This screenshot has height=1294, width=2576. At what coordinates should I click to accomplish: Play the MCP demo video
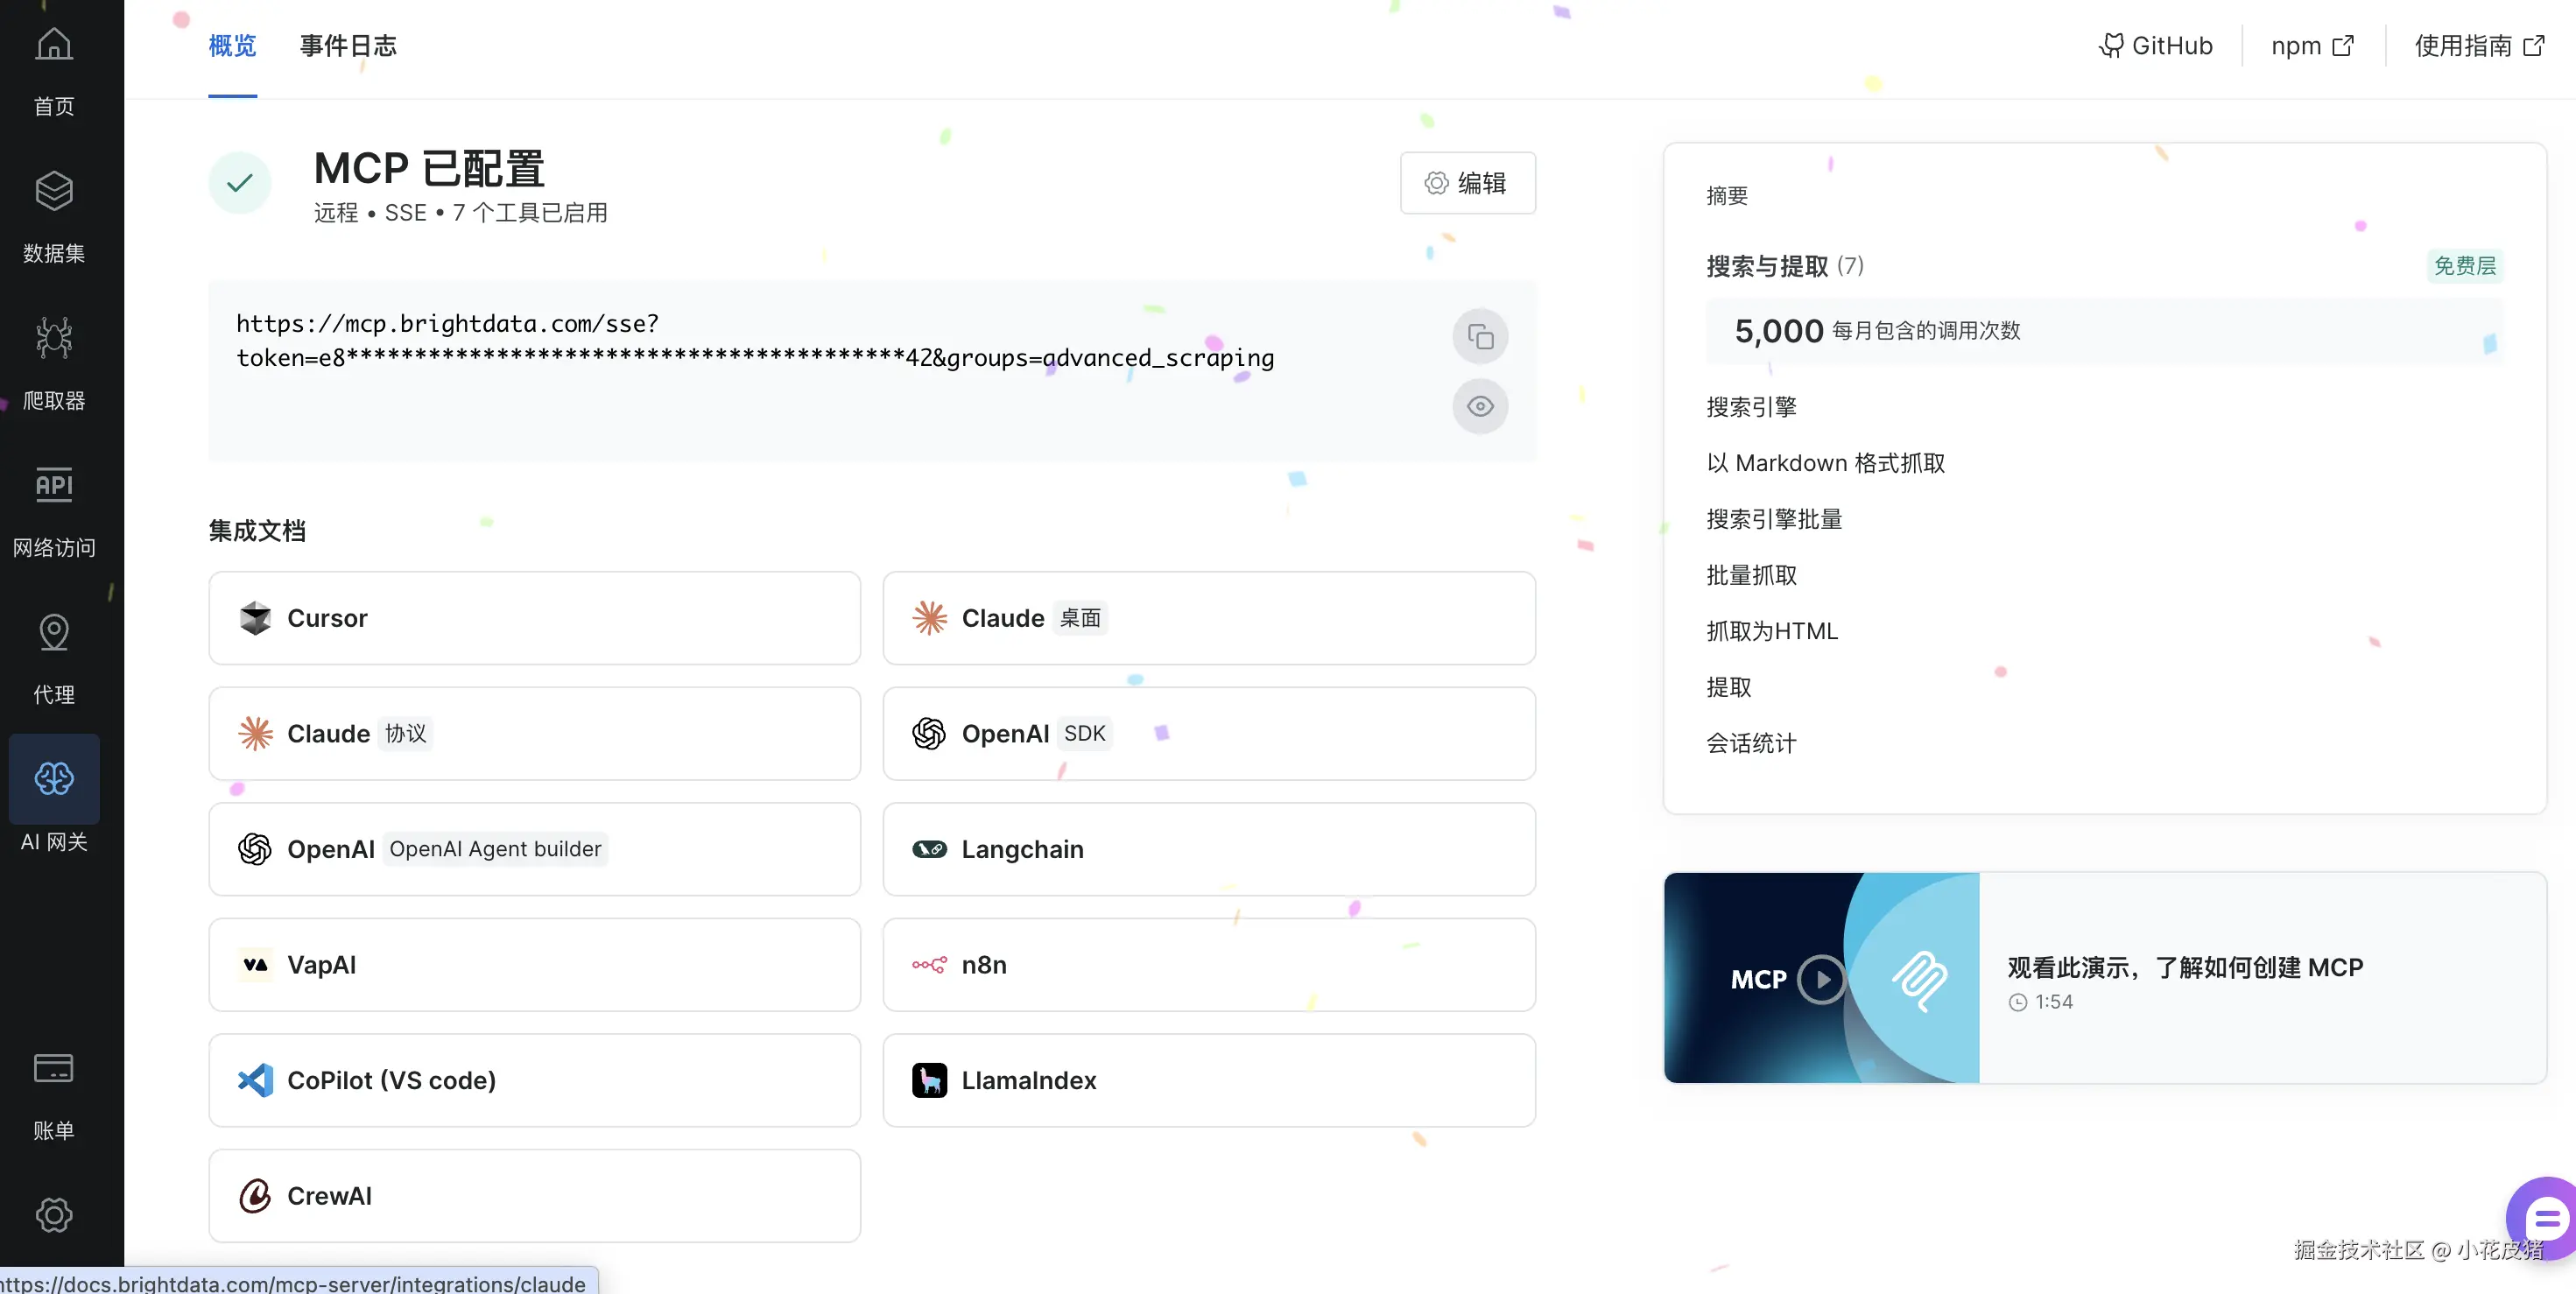(x=1821, y=978)
